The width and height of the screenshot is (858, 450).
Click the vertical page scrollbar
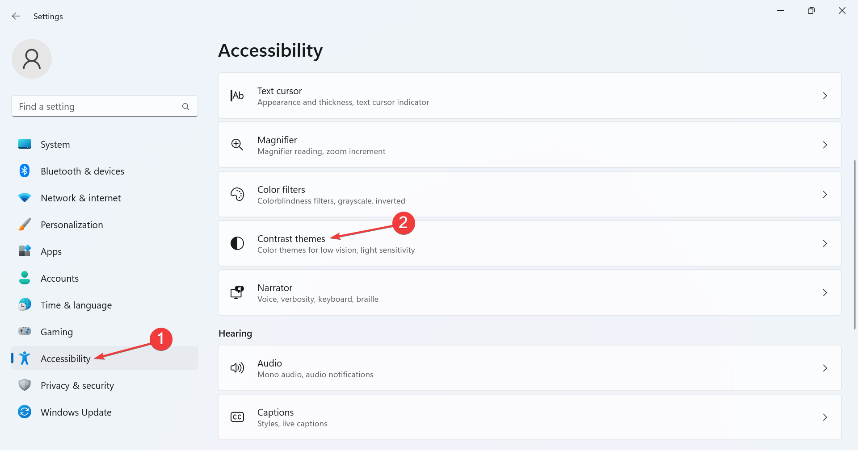[854, 244]
